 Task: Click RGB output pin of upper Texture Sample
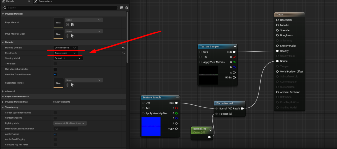click(x=234, y=52)
